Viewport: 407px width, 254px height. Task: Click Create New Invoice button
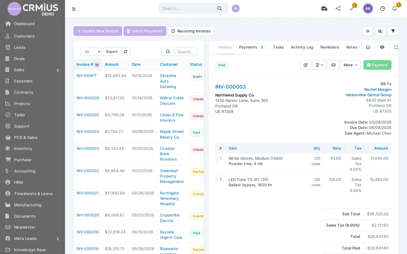click(98, 31)
